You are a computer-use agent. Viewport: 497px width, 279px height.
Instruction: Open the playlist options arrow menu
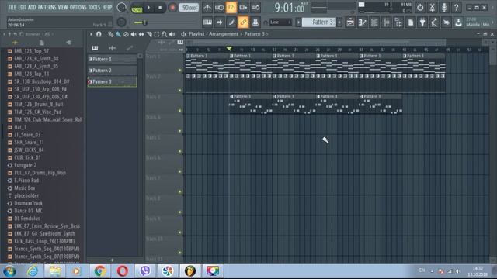(91, 34)
